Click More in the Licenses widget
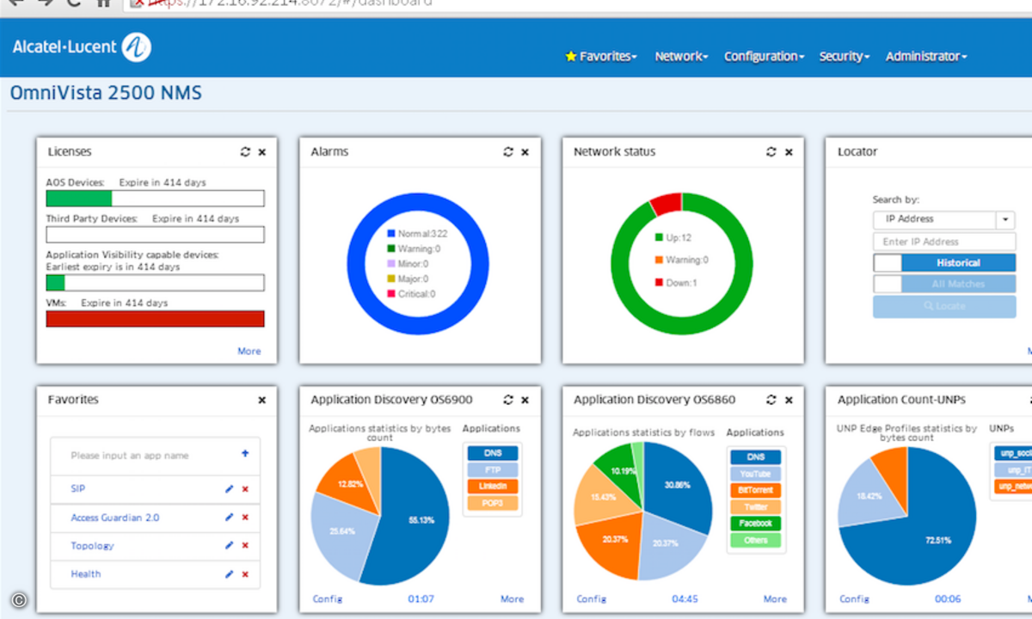The width and height of the screenshot is (1032, 619). pyautogui.click(x=249, y=351)
